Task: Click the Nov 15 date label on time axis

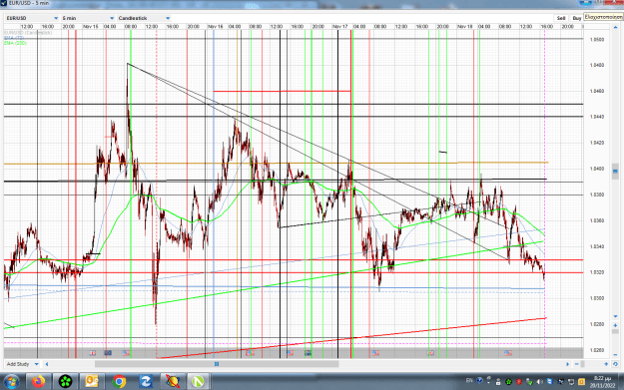Action: pos(90,27)
